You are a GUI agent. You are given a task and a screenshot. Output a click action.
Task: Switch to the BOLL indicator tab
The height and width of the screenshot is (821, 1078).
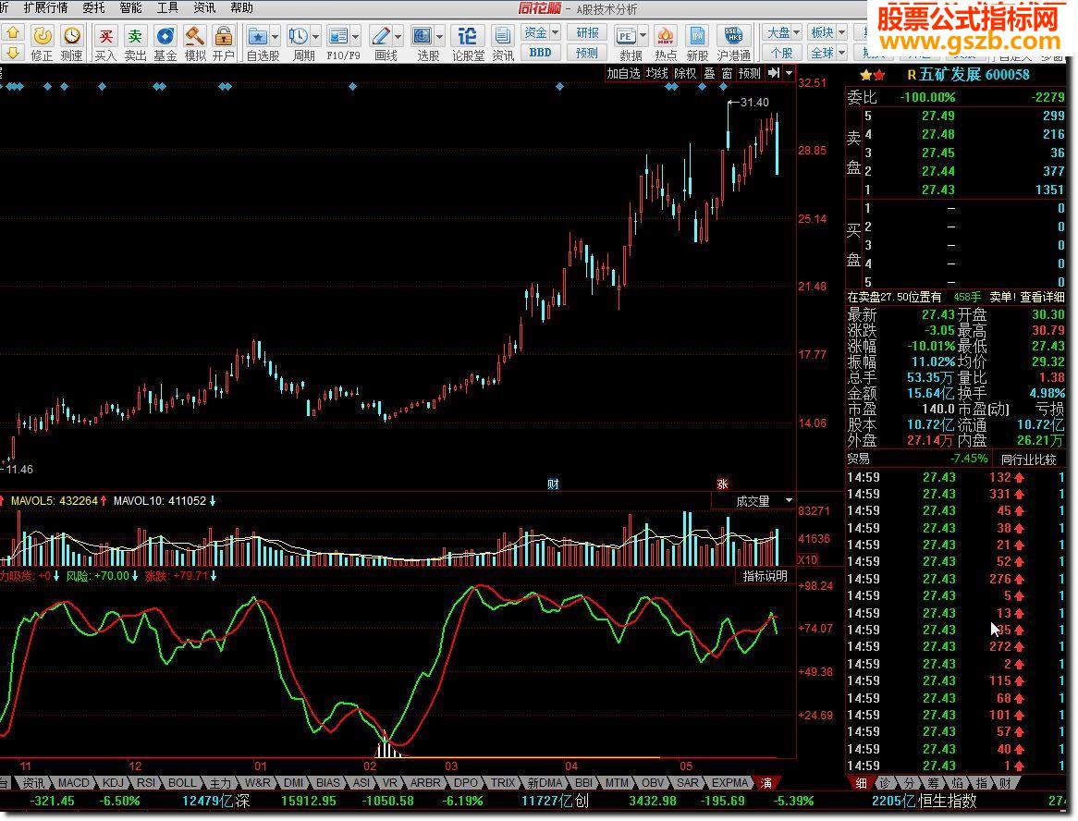[182, 782]
